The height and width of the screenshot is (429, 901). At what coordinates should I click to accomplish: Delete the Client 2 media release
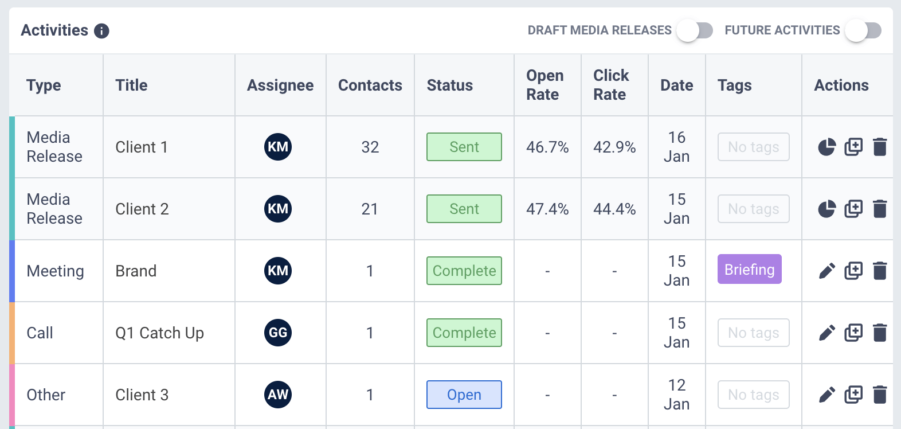tap(881, 209)
